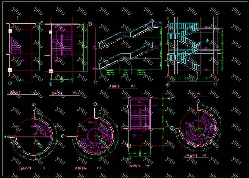Select the upper white column square in stair 1 ground plan

tap(10, 31)
